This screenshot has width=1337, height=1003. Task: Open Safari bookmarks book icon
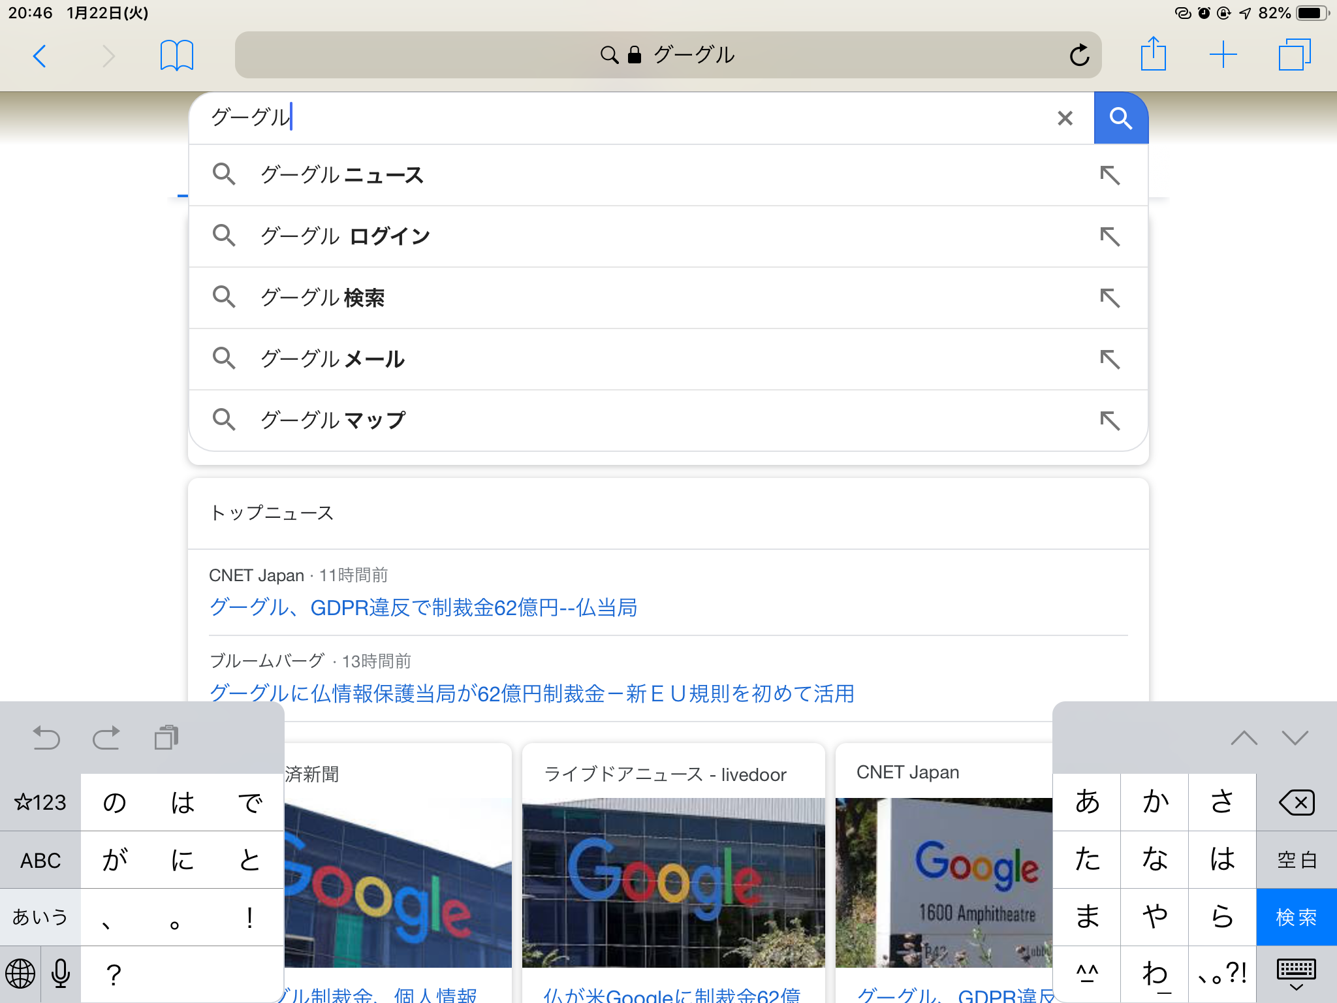pos(176,56)
